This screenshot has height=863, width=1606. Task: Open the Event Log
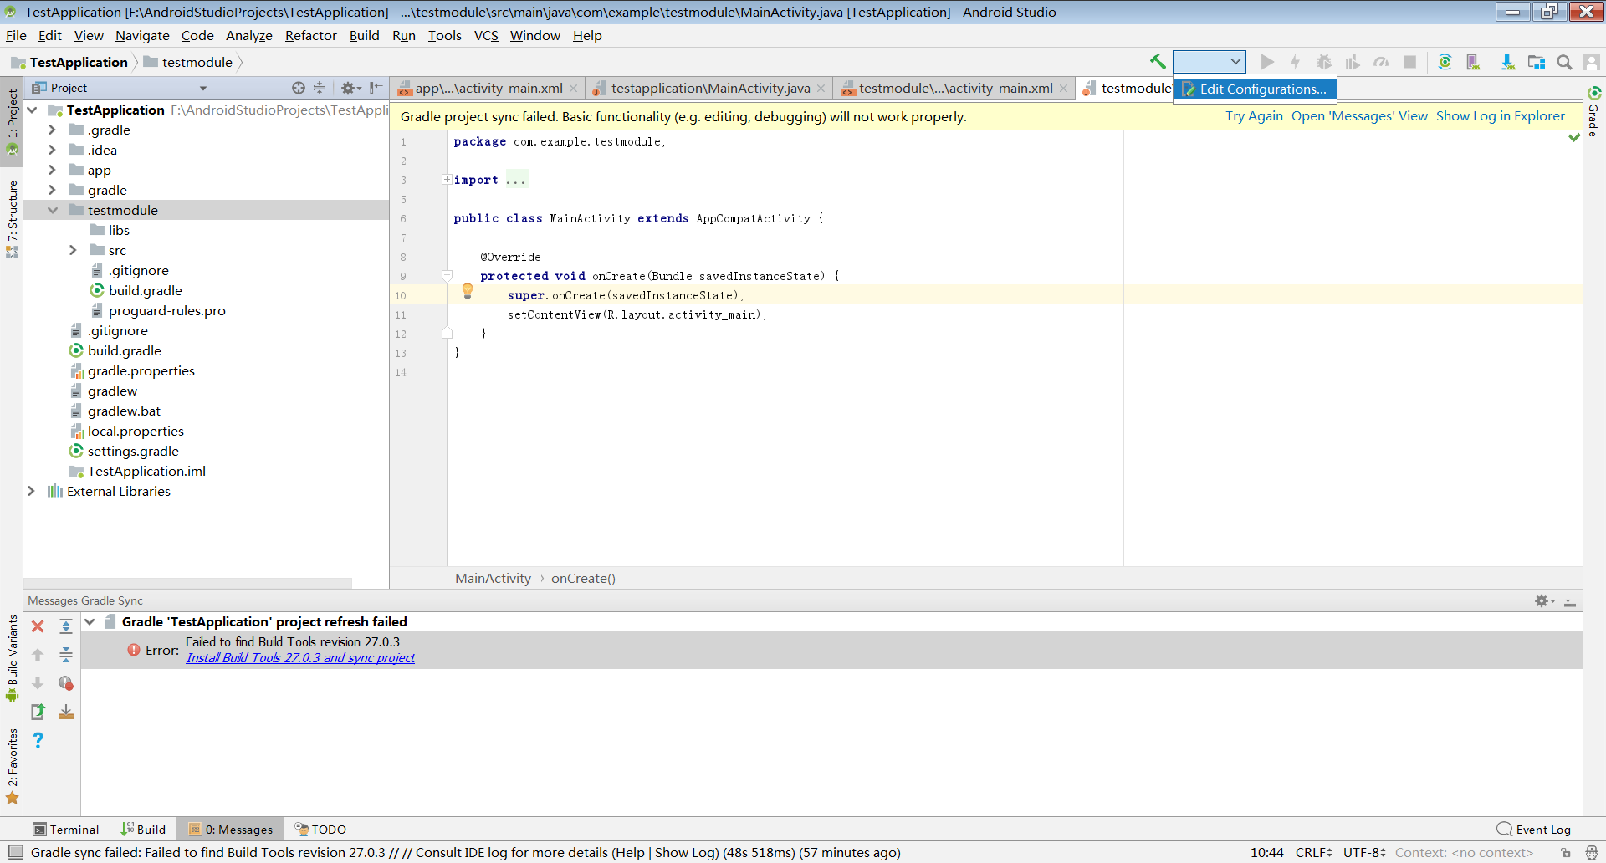click(1534, 830)
